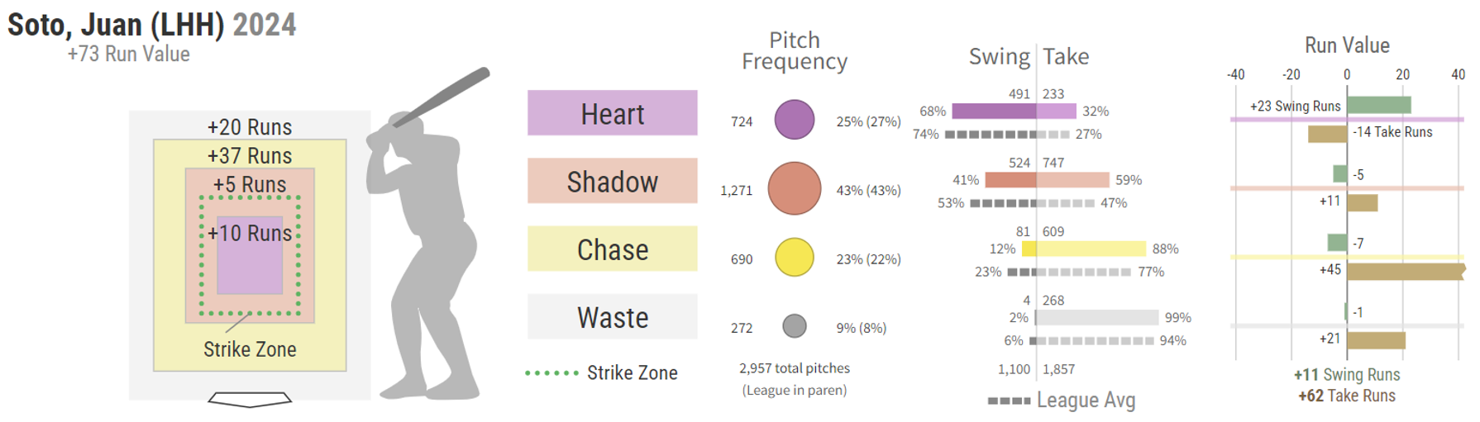Click the purple +10 Runs heart zone
1480x422 pixels.
coord(250,264)
